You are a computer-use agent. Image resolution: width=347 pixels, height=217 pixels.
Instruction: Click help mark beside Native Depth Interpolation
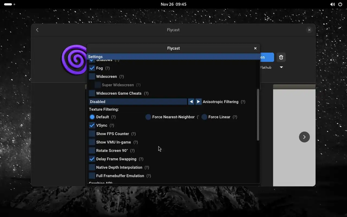click(147, 167)
